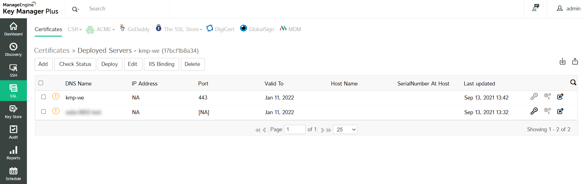Click the edit icon in the kmp-we row
586x184 pixels.
(x=560, y=96)
